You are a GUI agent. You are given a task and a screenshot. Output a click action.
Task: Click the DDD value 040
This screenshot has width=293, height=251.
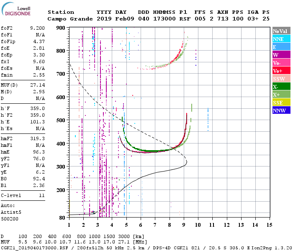click(x=144, y=19)
